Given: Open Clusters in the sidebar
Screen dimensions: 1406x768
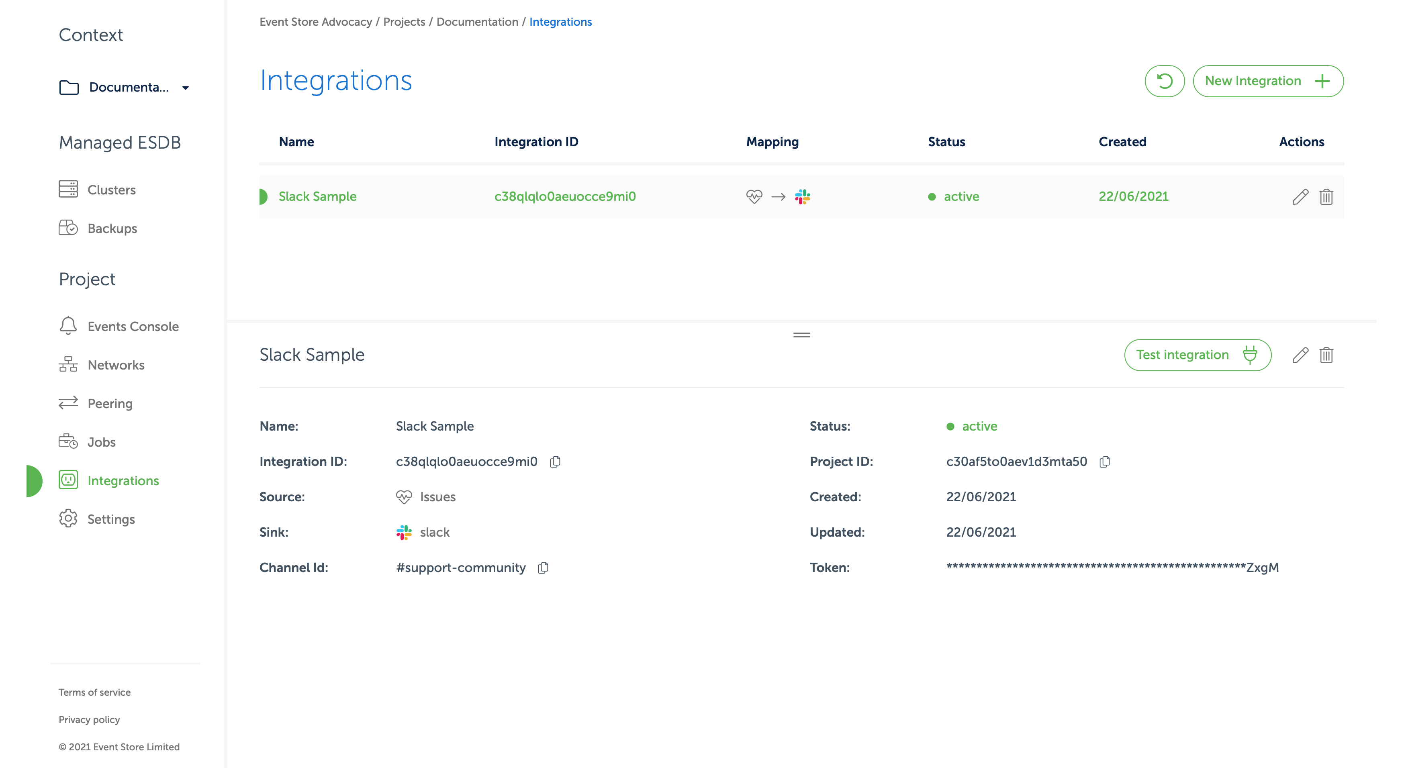Looking at the screenshot, I should [111, 190].
